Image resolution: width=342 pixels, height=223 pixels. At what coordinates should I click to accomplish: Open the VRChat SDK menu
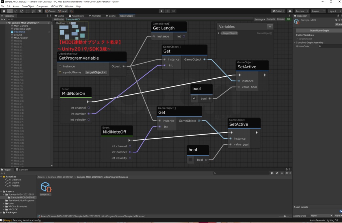point(57,6)
